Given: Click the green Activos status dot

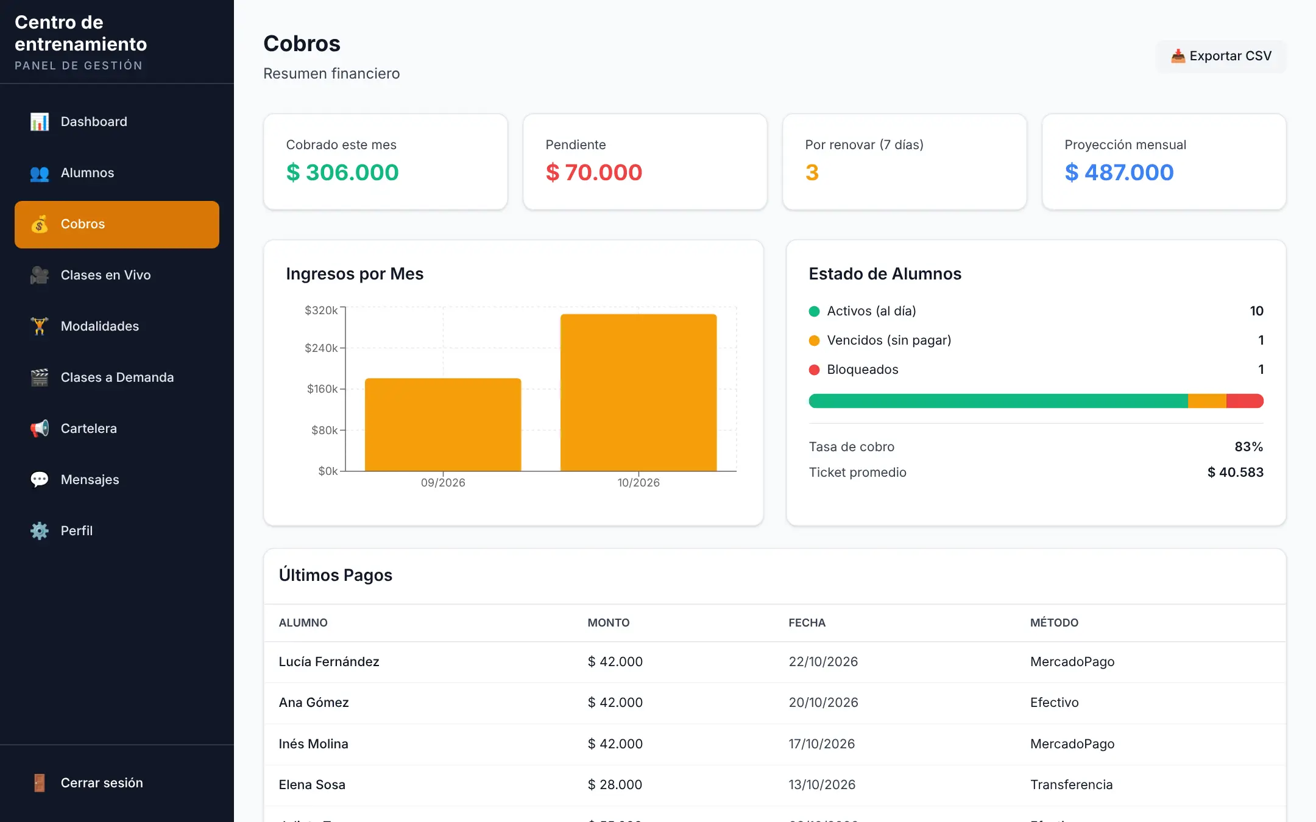Looking at the screenshot, I should (x=814, y=311).
